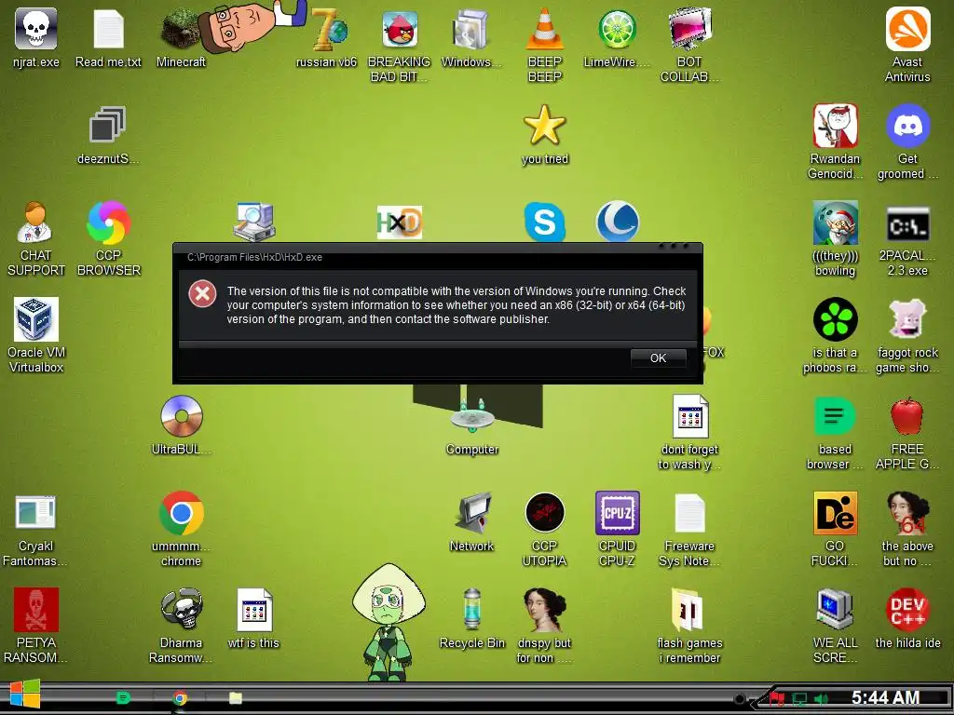Launch the LimeWire shortcut

[x=617, y=29]
